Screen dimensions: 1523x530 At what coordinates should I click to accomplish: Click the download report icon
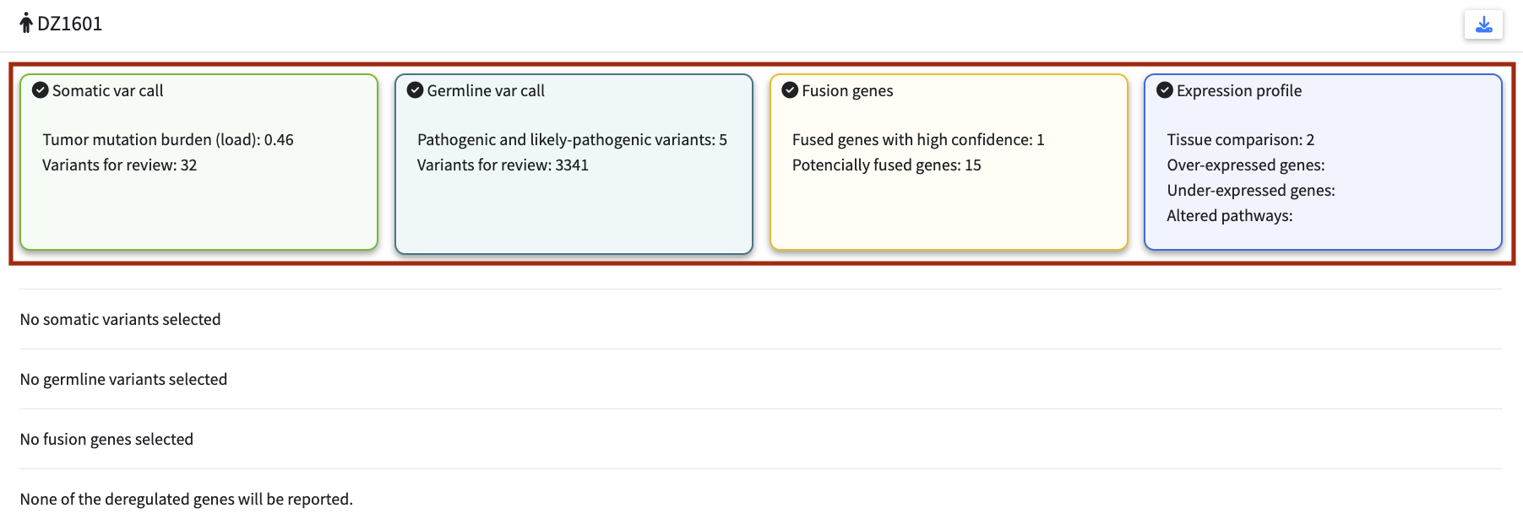(1483, 24)
